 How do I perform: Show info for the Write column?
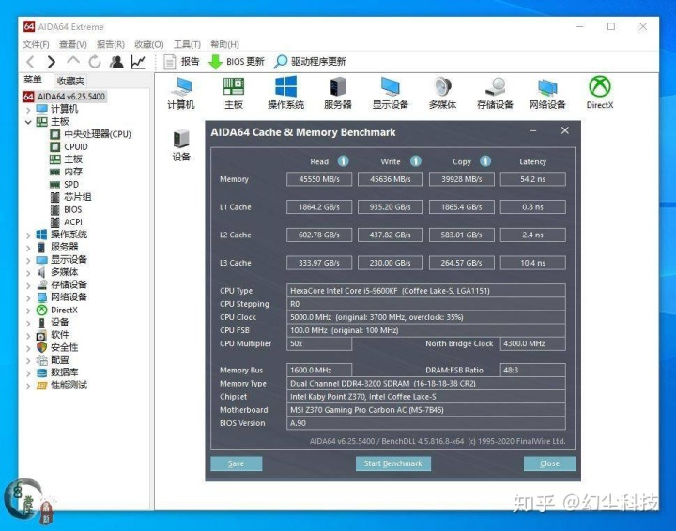pyautogui.click(x=416, y=161)
